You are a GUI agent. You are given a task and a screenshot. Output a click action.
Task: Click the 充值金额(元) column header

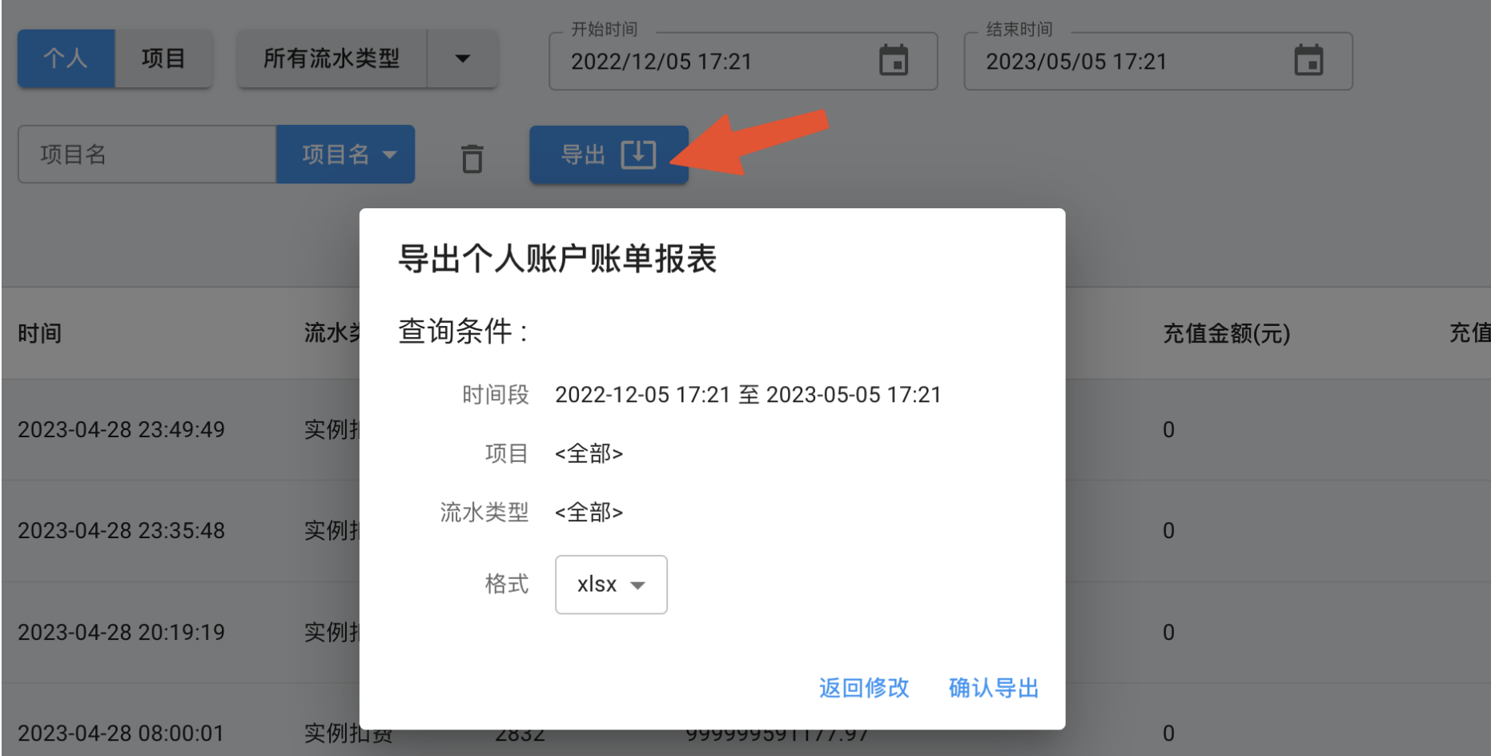[x=1226, y=333]
